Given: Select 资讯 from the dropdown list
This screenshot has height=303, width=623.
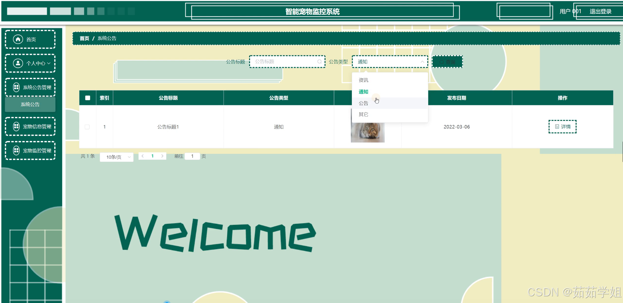Looking at the screenshot, I should pyautogui.click(x=390, y=80).
